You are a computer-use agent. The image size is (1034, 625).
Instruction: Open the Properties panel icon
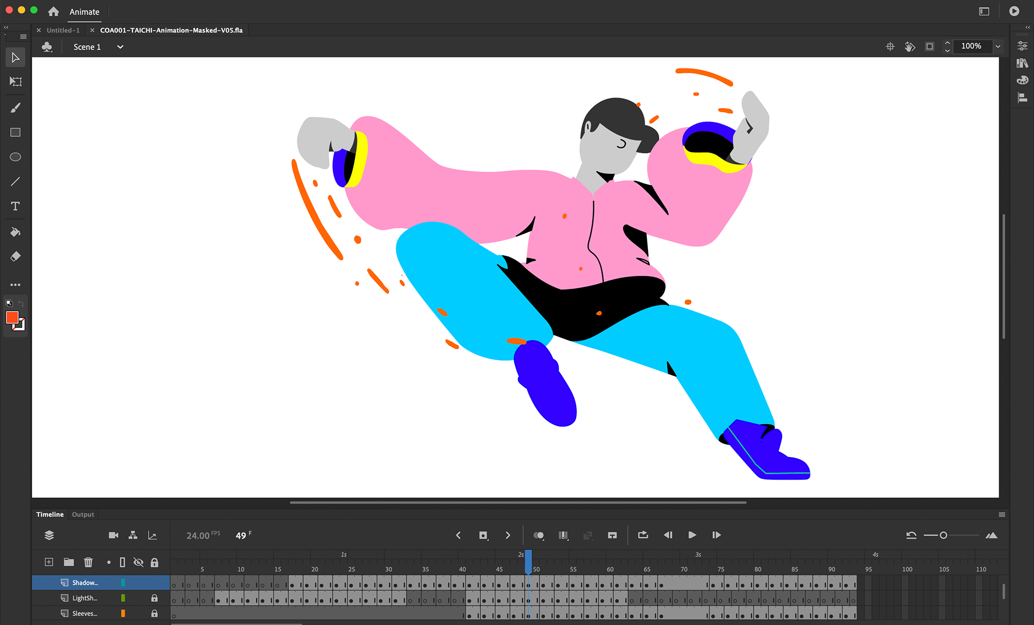1022,46
